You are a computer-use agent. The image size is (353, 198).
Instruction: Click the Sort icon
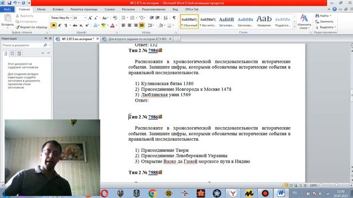point(165,18)
